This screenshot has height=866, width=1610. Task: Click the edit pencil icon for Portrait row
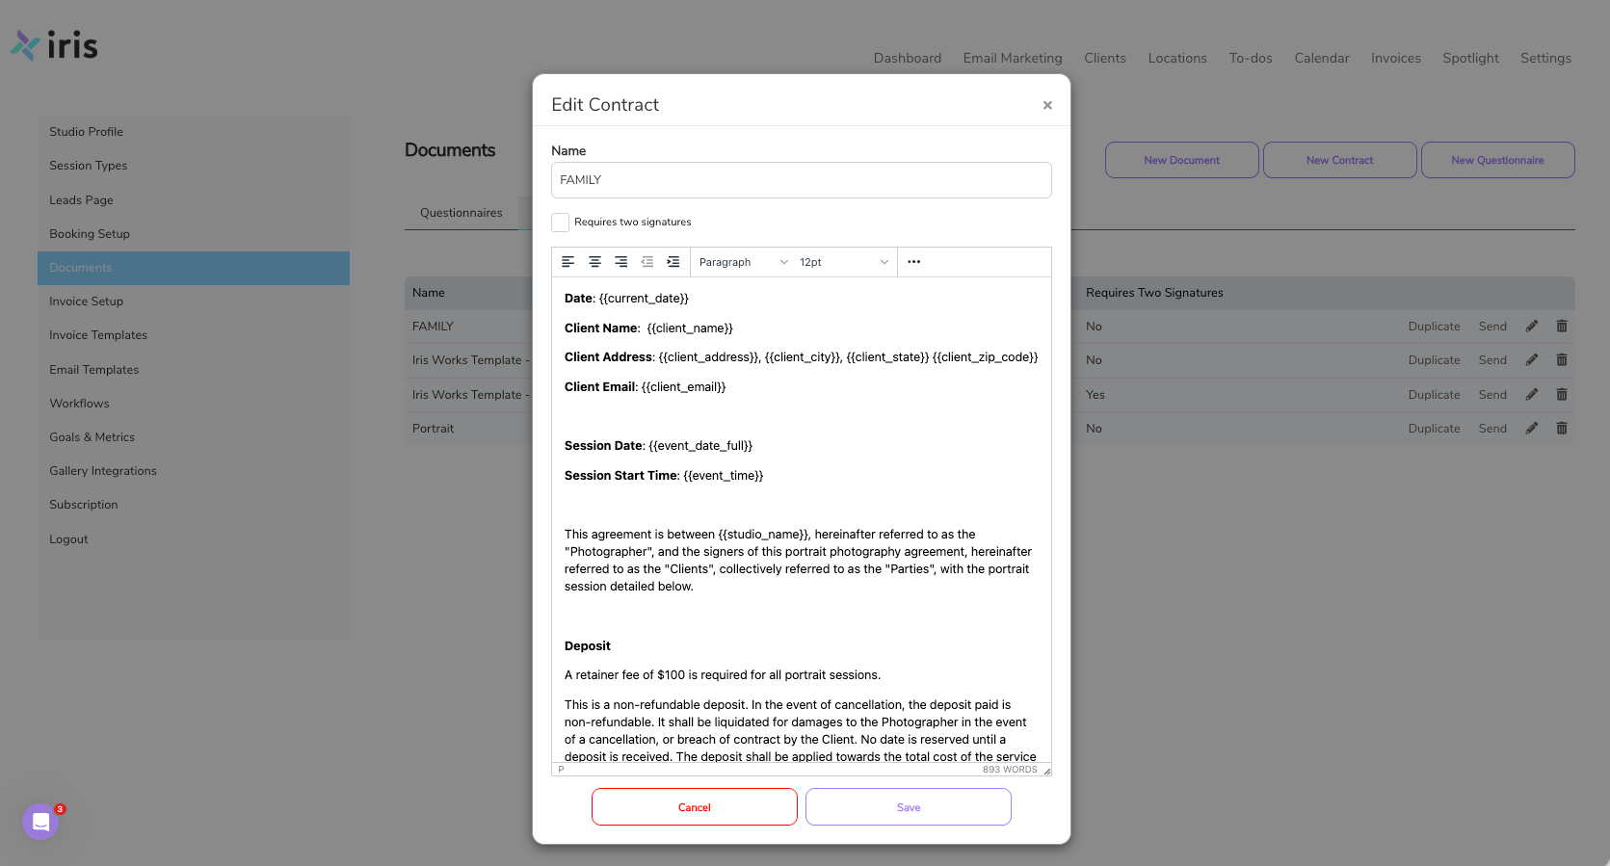1532,429
